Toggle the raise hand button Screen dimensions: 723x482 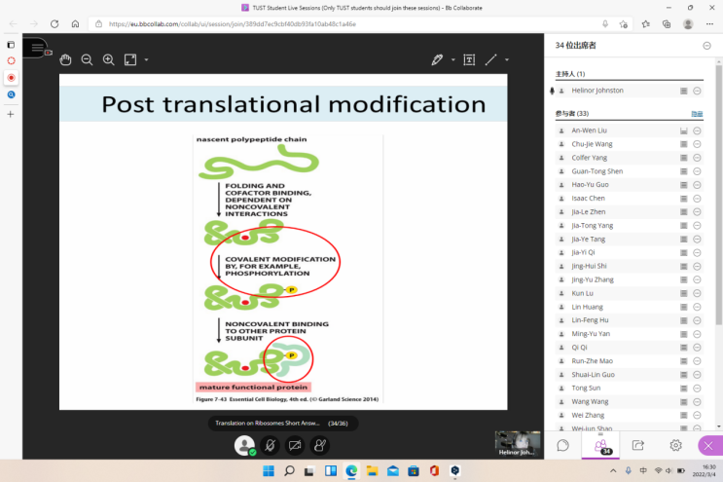tap(319, 445)
